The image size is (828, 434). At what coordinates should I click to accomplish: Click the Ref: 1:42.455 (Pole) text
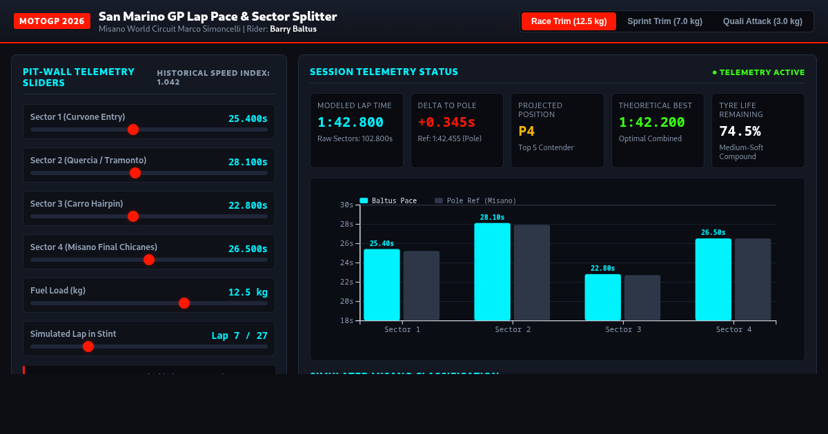point(450,138)
